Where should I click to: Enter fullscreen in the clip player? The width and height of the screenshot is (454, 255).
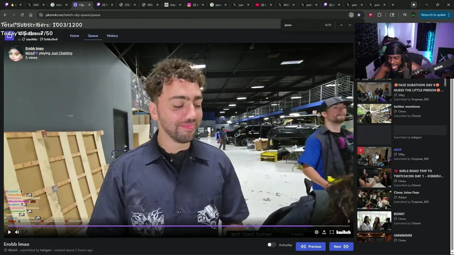[332, 232]
